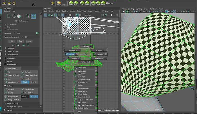The height and width of the screenshot is (114, 197).
Task: Click the Optimize Tool icon button
Action: (x=23, y=89)
